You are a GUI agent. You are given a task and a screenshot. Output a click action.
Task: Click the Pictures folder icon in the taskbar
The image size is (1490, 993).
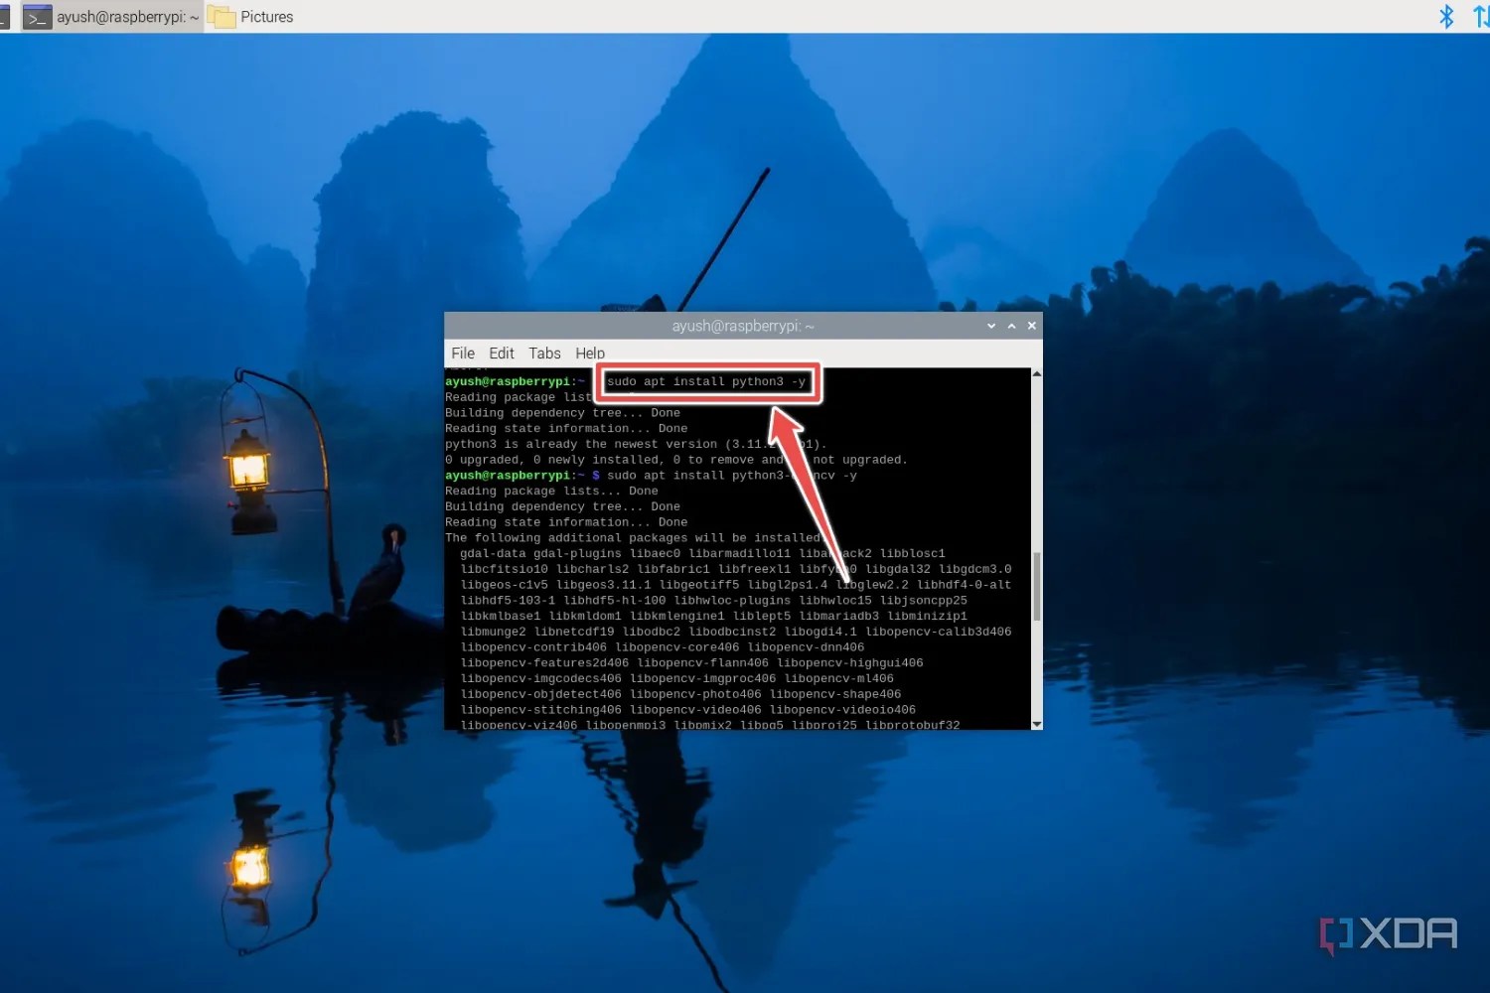tap(221, 16)
